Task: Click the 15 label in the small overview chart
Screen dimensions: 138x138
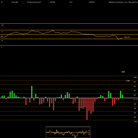Action: (89, 131)
